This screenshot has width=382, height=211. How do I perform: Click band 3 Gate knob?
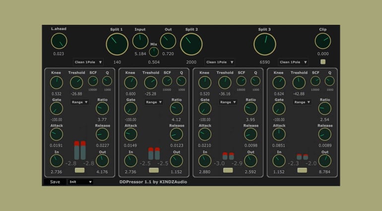click(204, 108)
